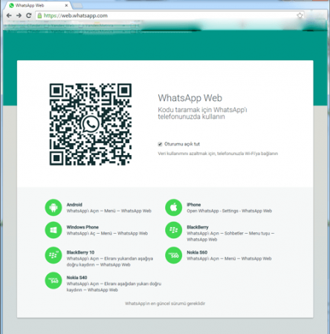The image size is (330, 334).
Task: Click 'Open WhatsApp - Settings - WhatsApp Web' text
Action: [x=230, y=211]
